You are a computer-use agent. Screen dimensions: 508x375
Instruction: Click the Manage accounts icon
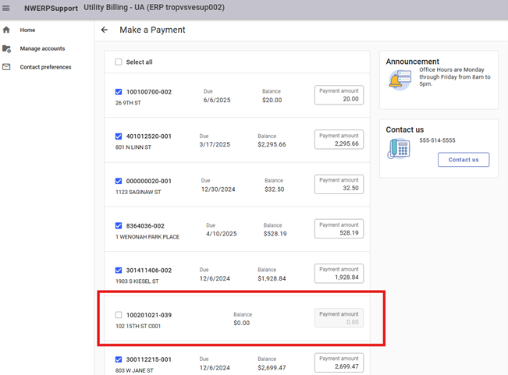click(x=6, y=48)
